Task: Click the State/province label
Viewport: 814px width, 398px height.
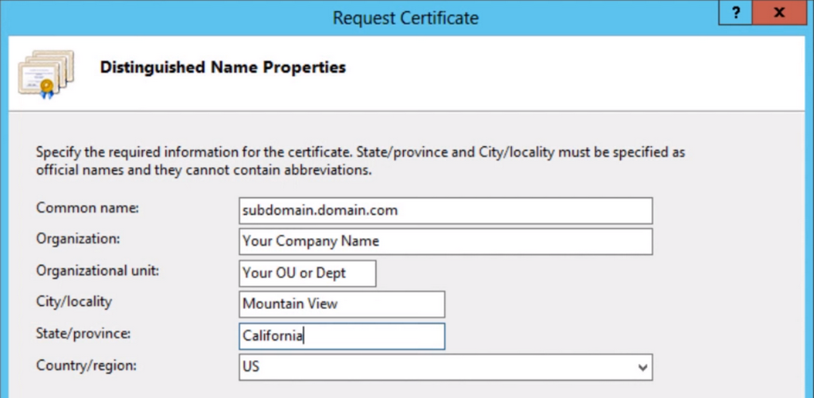Action: [x=83, y=334]
